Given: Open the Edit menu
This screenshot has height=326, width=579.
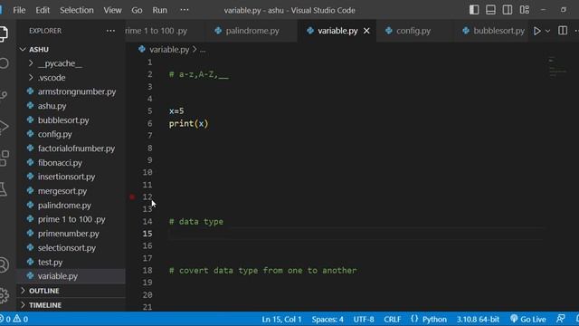Looking at the screenshot, I should pyautogui.click(x=43, y=10).
